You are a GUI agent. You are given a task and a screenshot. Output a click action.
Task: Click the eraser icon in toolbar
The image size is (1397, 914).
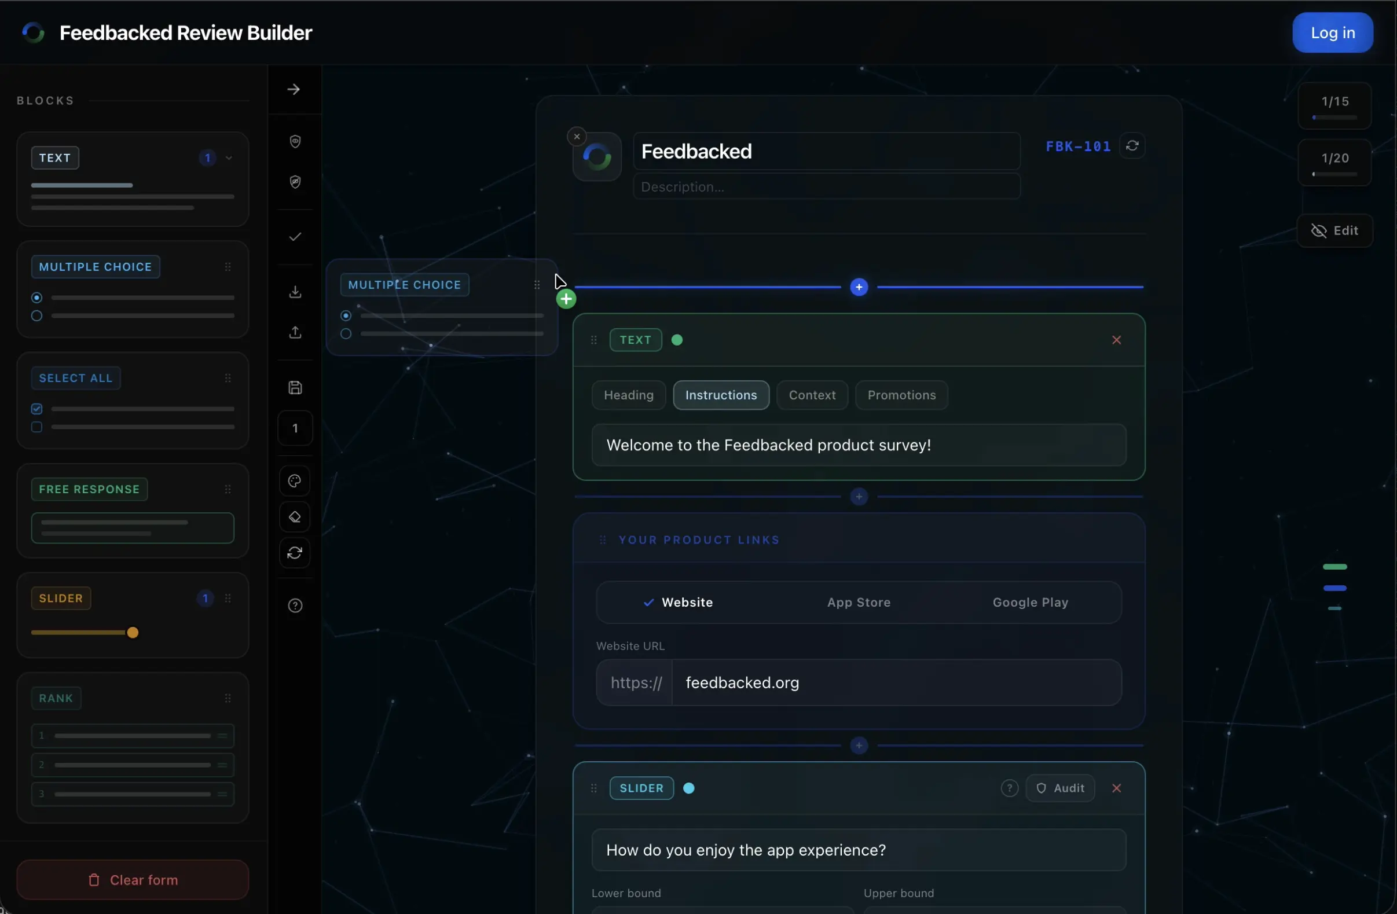point(295,517)
